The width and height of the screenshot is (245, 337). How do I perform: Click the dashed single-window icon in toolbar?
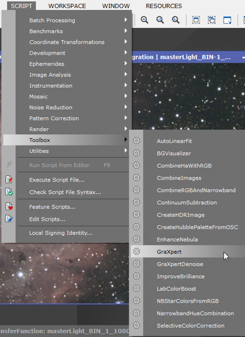point(196,20)
